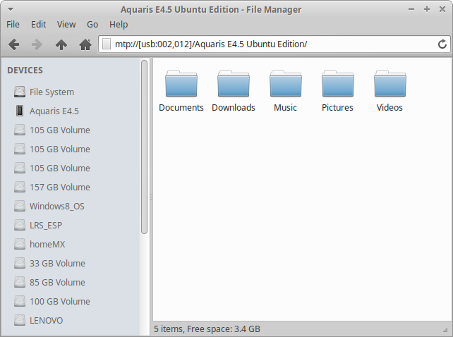This screenshot has height=337, width=453.
Task: Go to parent folder with up arrow
Action: 61,44
